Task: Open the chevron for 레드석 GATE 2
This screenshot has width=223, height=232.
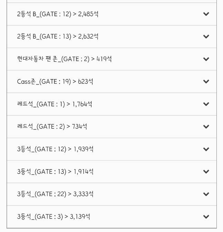Action: [x=206, y=127]
